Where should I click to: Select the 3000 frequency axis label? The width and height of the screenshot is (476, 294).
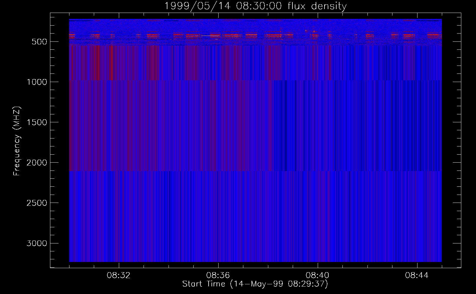(37, 243)
